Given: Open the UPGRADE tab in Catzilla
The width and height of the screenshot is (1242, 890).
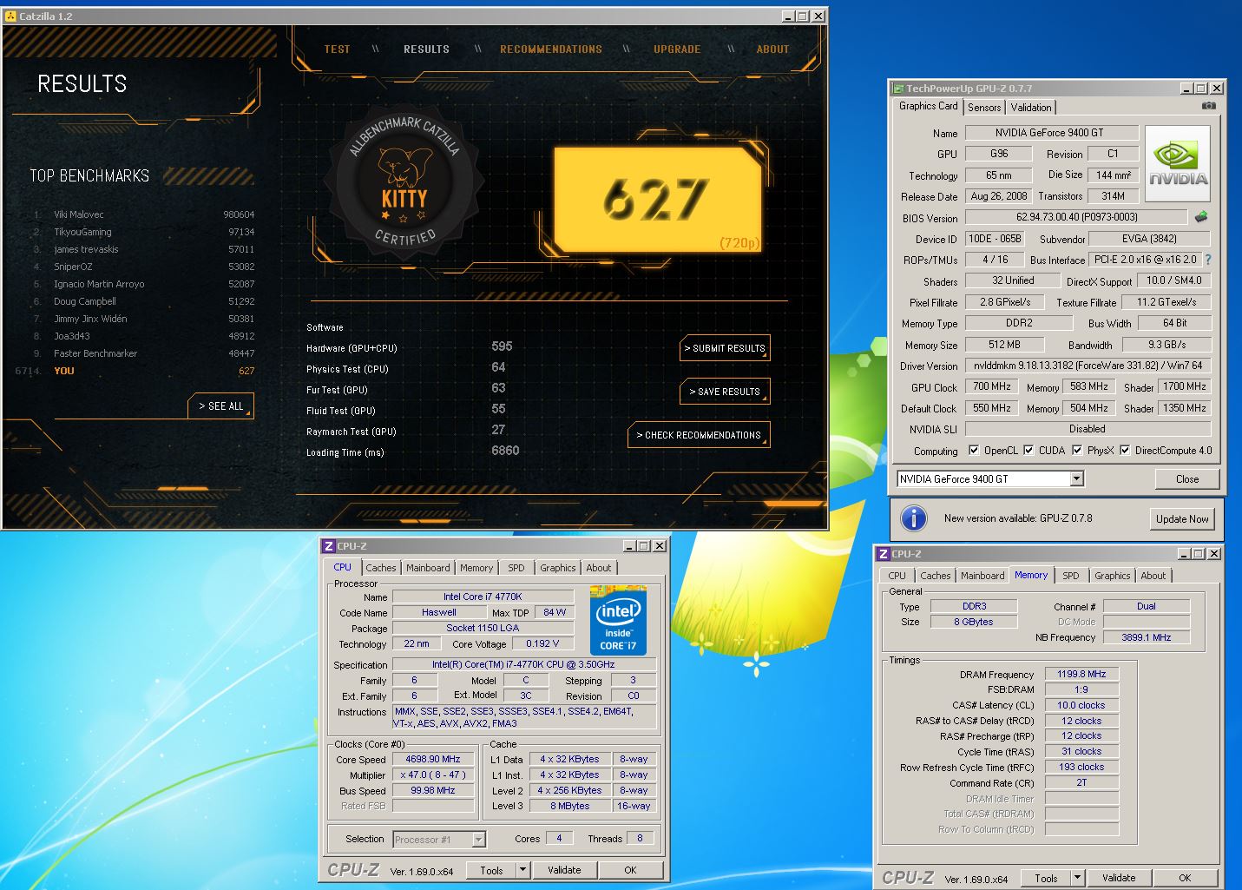Looking at the screenshot, I should point(677,49).
